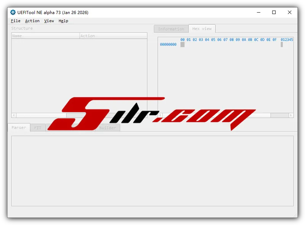Click the Action column header in Structure

[x=113, y=36]
